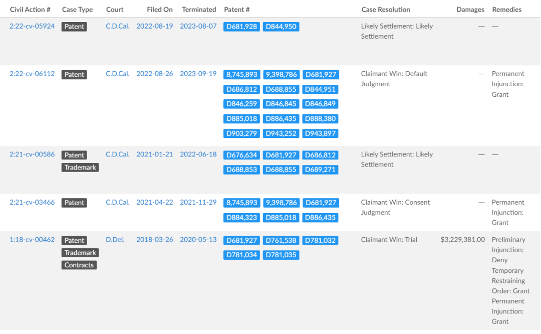The height and width of the screenshot is (334, 541).
Task: Click the Damages column header
Action: (x=470, y=10)
